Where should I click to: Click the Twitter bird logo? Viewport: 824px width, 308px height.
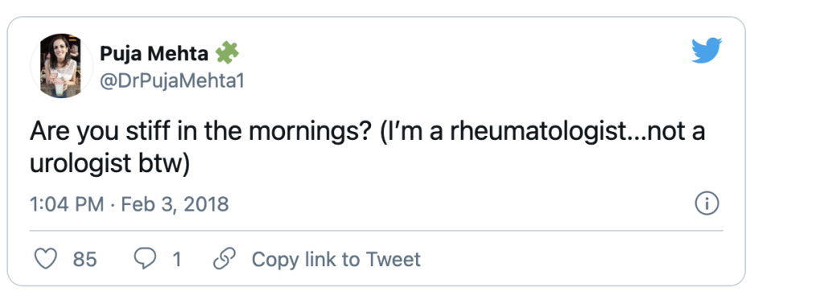(x=707, y=51)
